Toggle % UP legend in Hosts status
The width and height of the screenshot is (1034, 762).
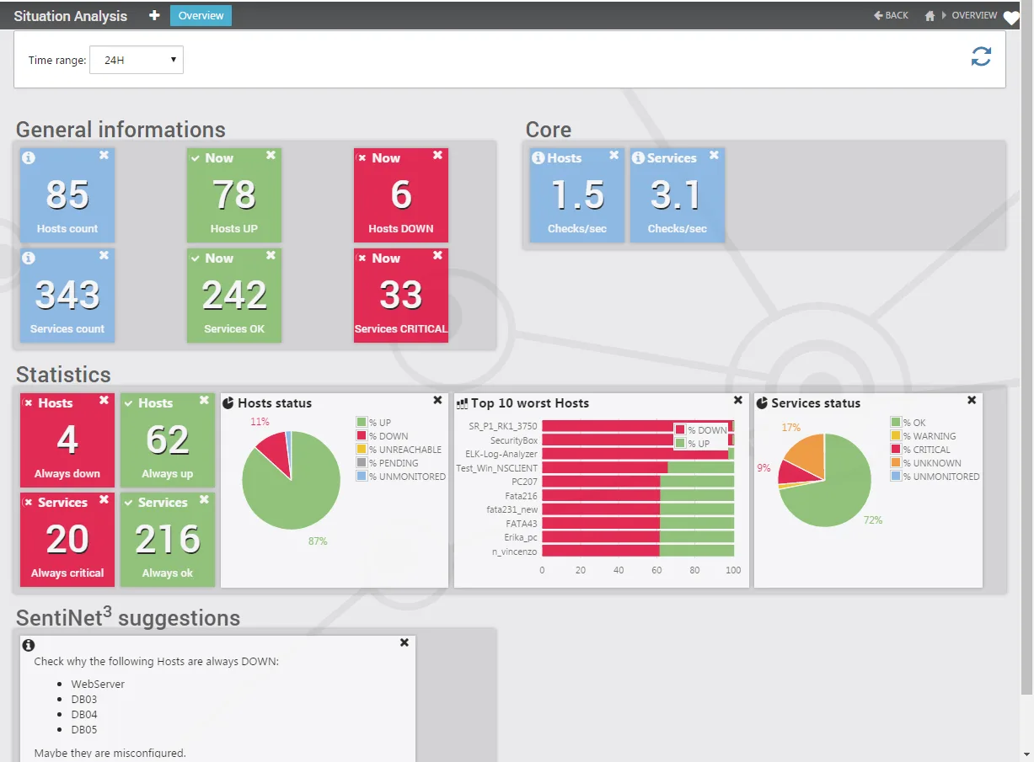point(374,423)
